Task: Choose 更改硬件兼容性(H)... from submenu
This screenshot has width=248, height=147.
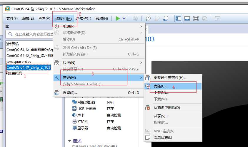Action: [173, 77]
